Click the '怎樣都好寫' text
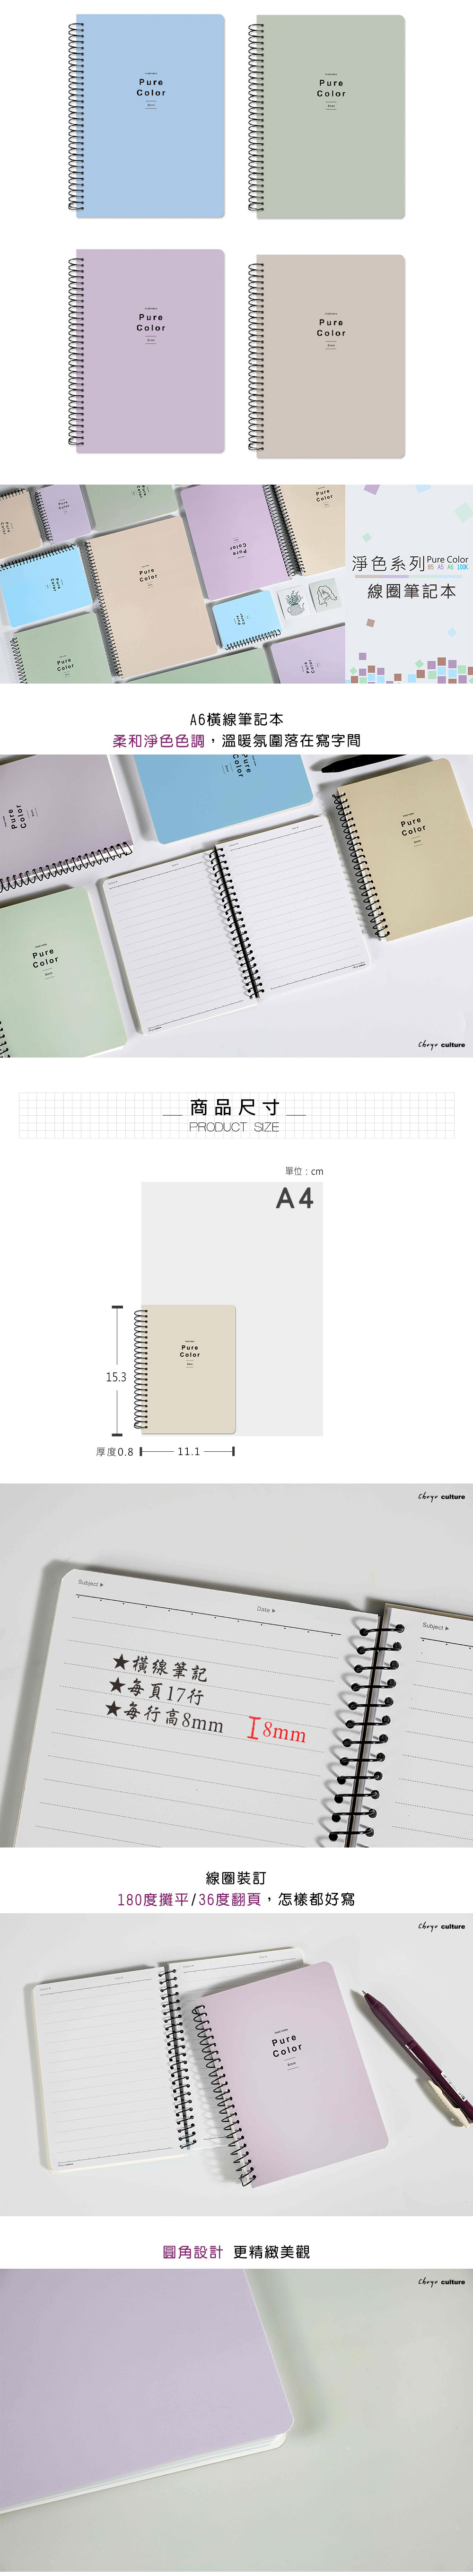 [316, 1899]
